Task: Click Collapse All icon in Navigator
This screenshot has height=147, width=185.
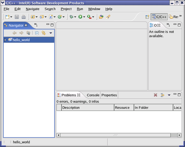Action: coord(37,33)
